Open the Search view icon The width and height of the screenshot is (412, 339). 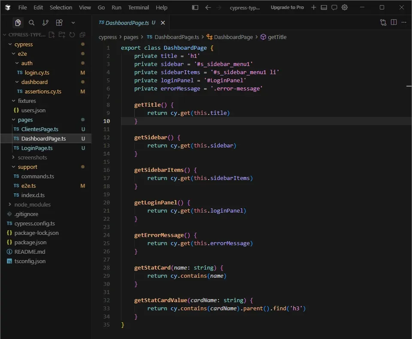tap(31, 23)
